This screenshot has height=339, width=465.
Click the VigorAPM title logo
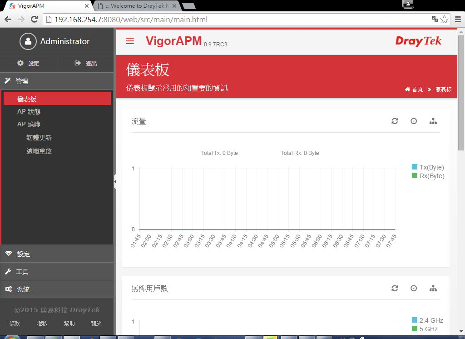point(173,41)
